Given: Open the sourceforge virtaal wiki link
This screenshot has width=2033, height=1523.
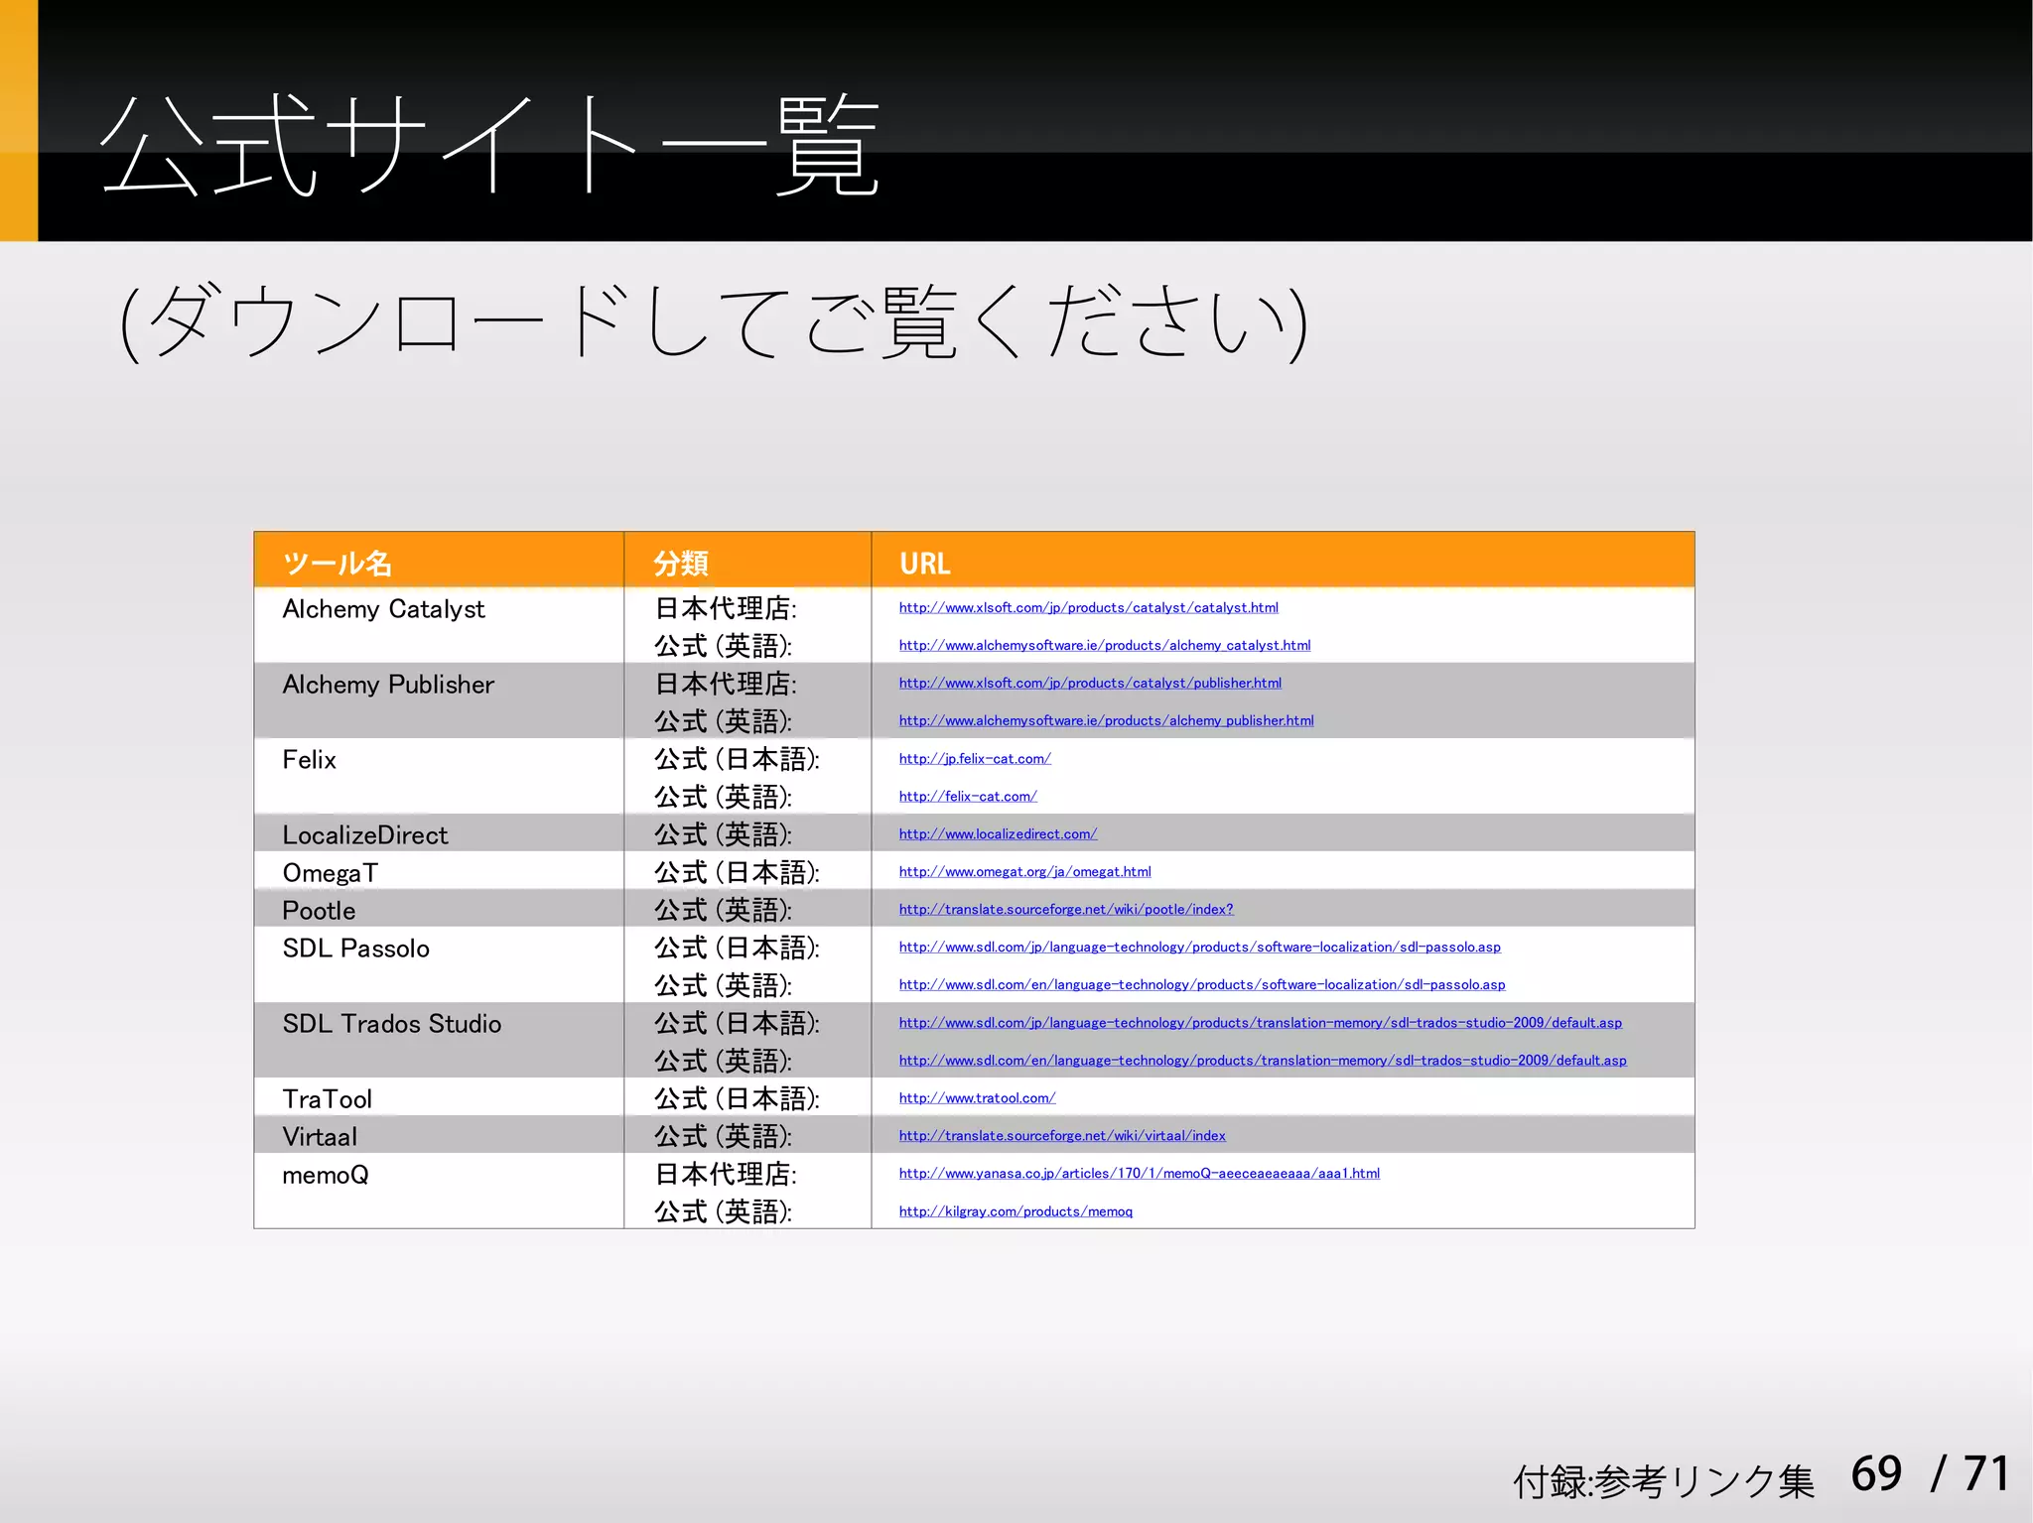Looking at the screenshot, I should [x=1061, y=1135].
